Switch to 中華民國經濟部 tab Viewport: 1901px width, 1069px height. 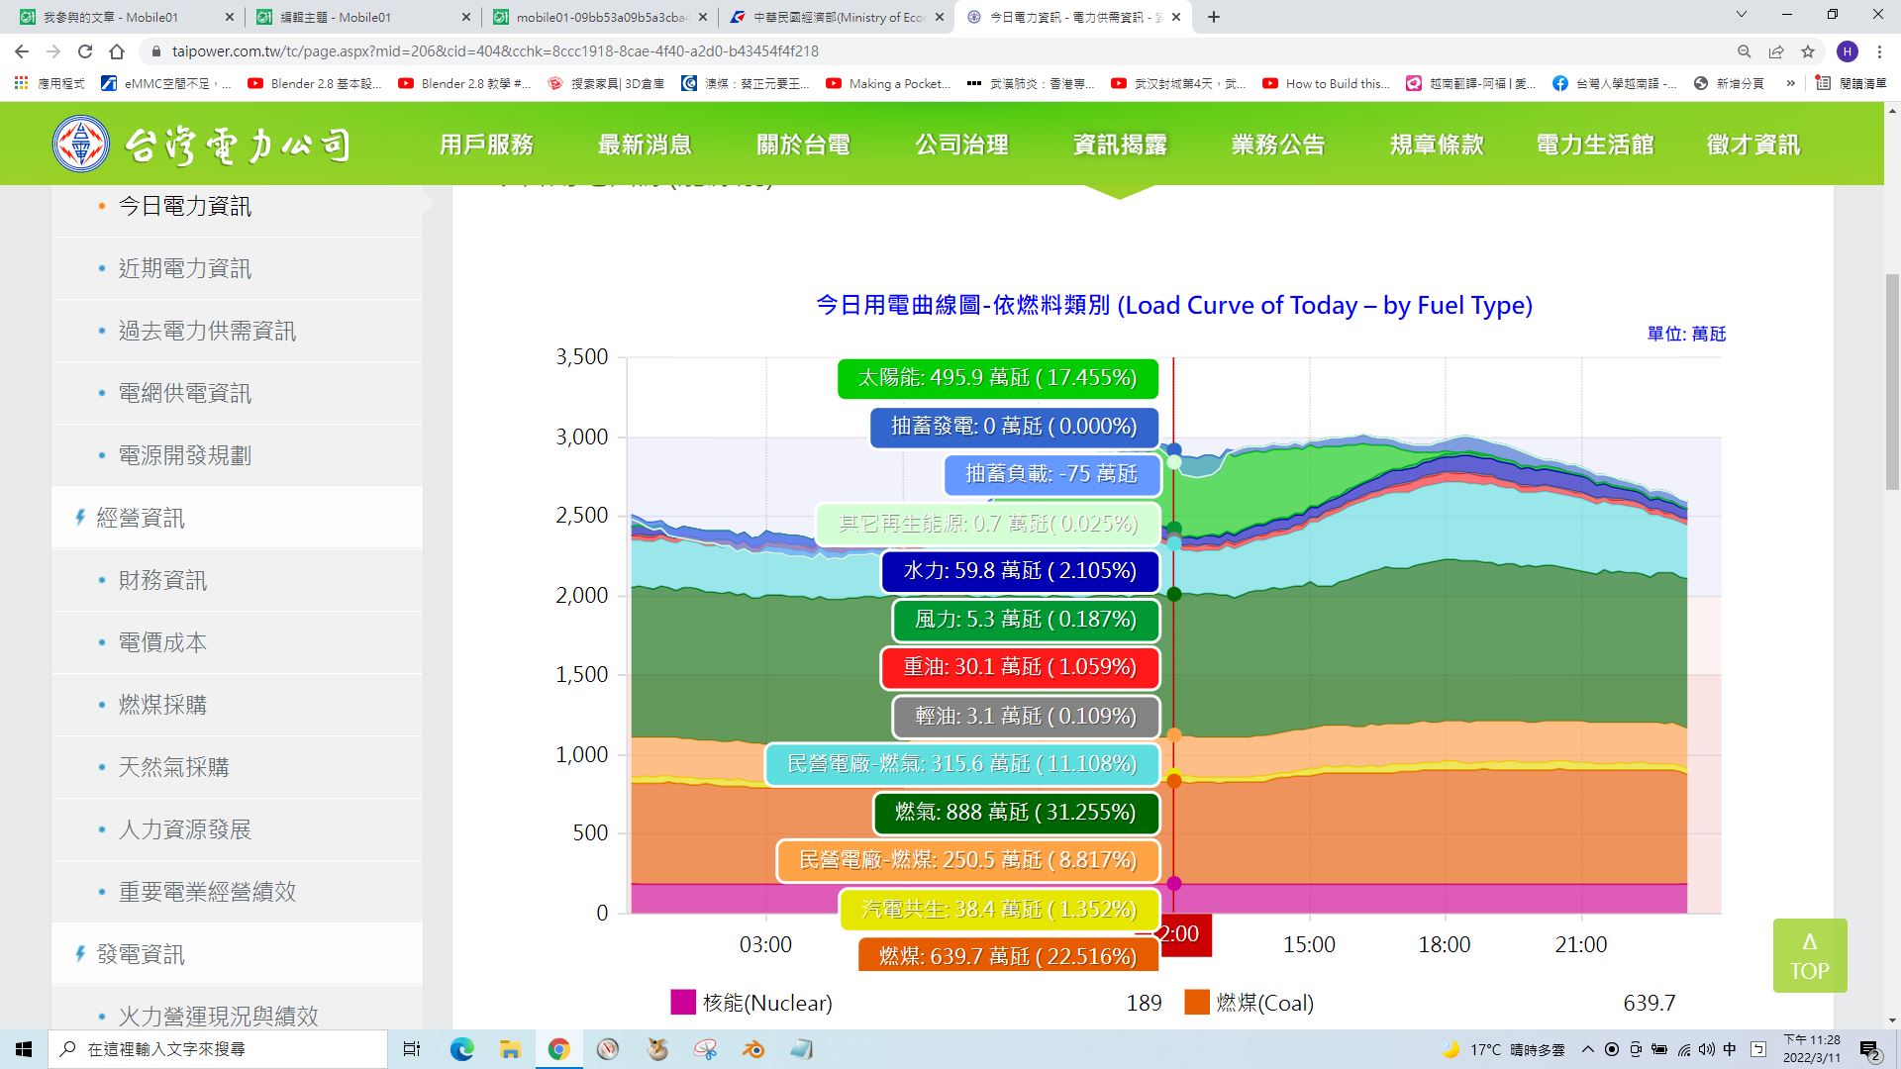point(837,17)
